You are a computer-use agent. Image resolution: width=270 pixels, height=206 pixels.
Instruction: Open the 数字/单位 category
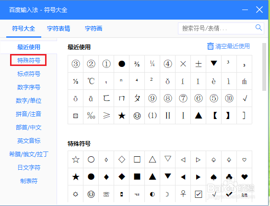(29, 100)
